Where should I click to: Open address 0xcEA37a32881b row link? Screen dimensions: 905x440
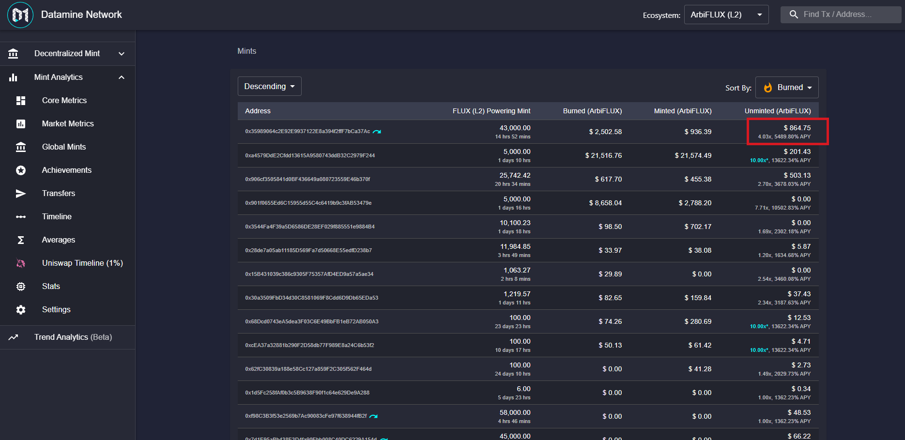pyautogui.click(x=309, y=345)
